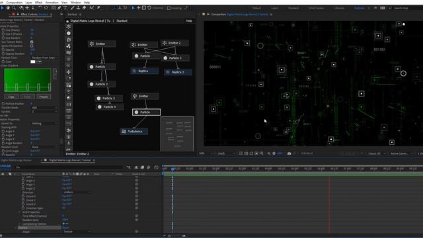423x238 pixels.
Task: Switch to Small Screen workspace
Action: click(x=316, y=8)
